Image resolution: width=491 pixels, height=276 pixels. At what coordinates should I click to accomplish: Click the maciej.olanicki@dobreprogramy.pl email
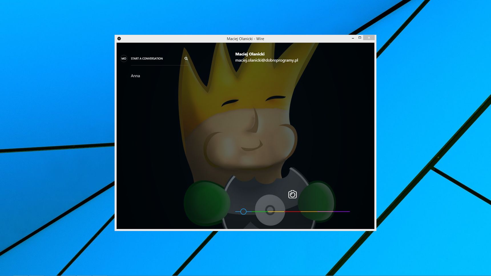tap(267, 60)
